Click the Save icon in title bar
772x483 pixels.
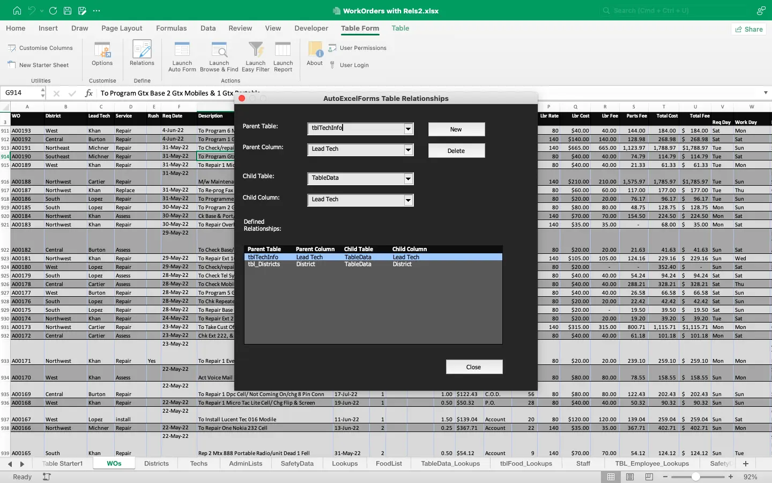point(68,11)
